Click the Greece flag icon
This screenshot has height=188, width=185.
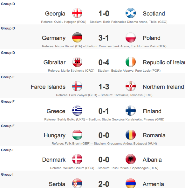pyautogui.click(x=77, y=111)
